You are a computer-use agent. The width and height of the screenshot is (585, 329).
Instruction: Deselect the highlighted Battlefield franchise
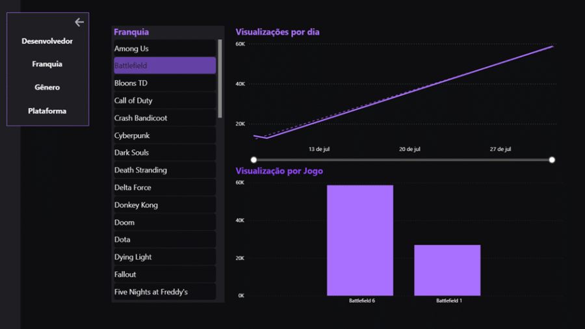(x=164, y=66)
